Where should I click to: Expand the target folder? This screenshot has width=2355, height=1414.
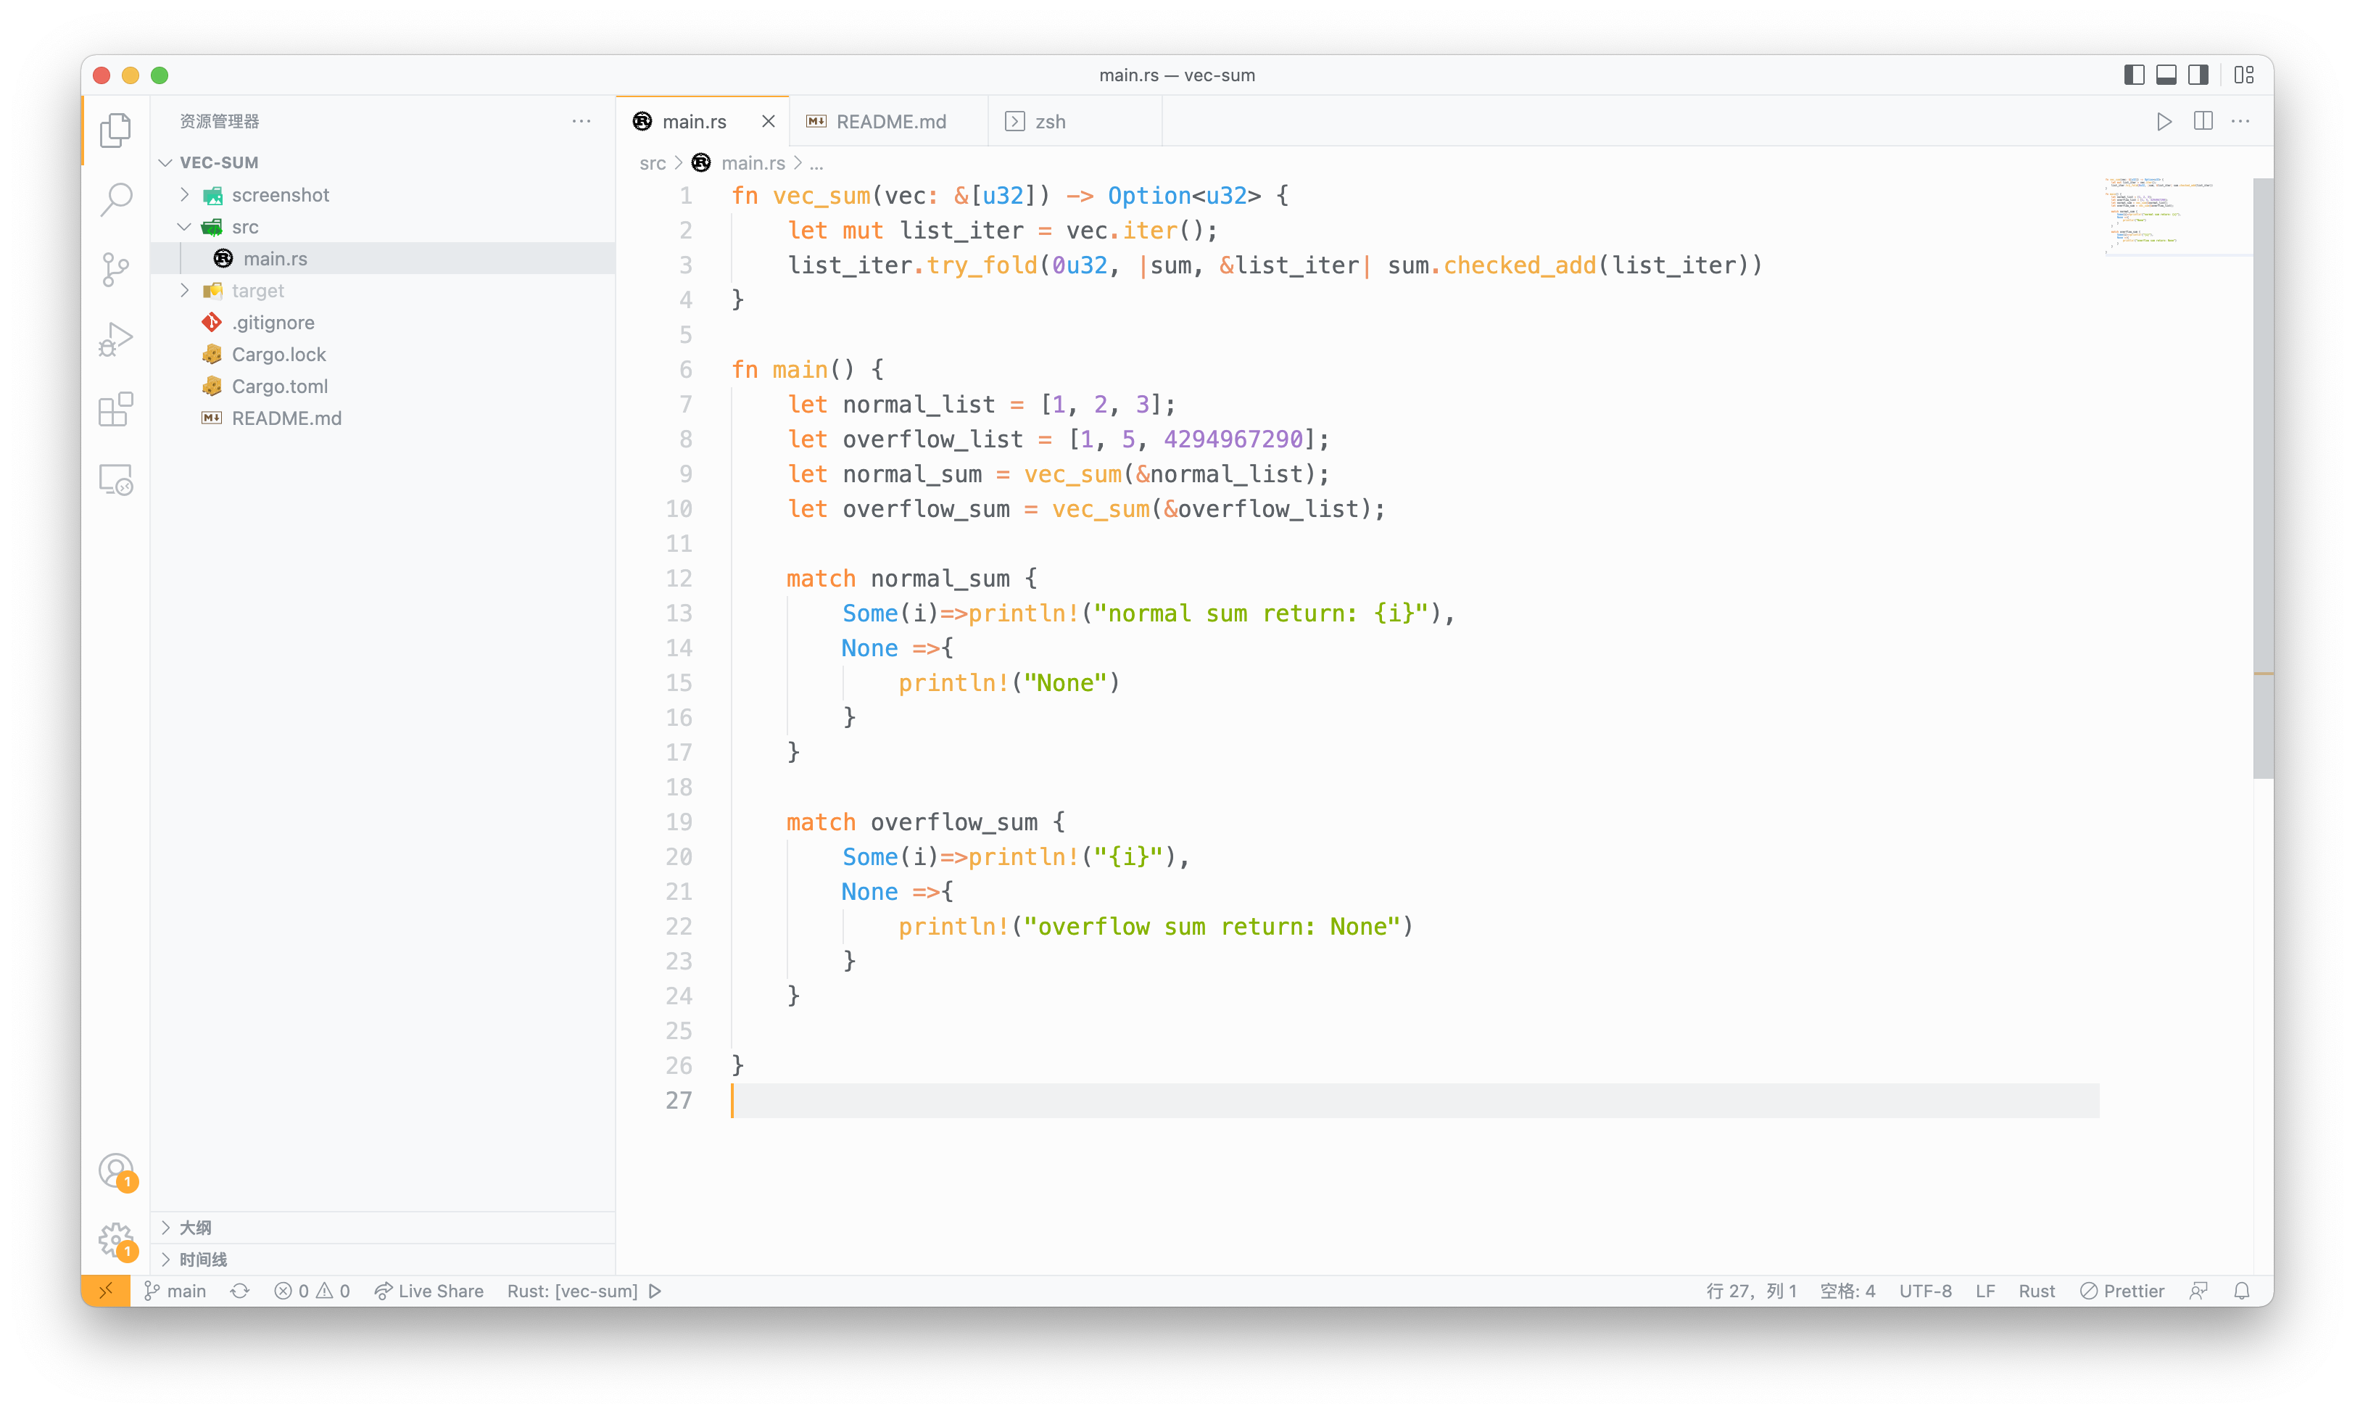[257, 291]
